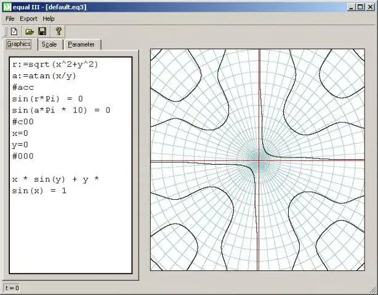Screen dimensions: 378x295
Task: Click the New document toolbar icon
Action: click(14, 31)
